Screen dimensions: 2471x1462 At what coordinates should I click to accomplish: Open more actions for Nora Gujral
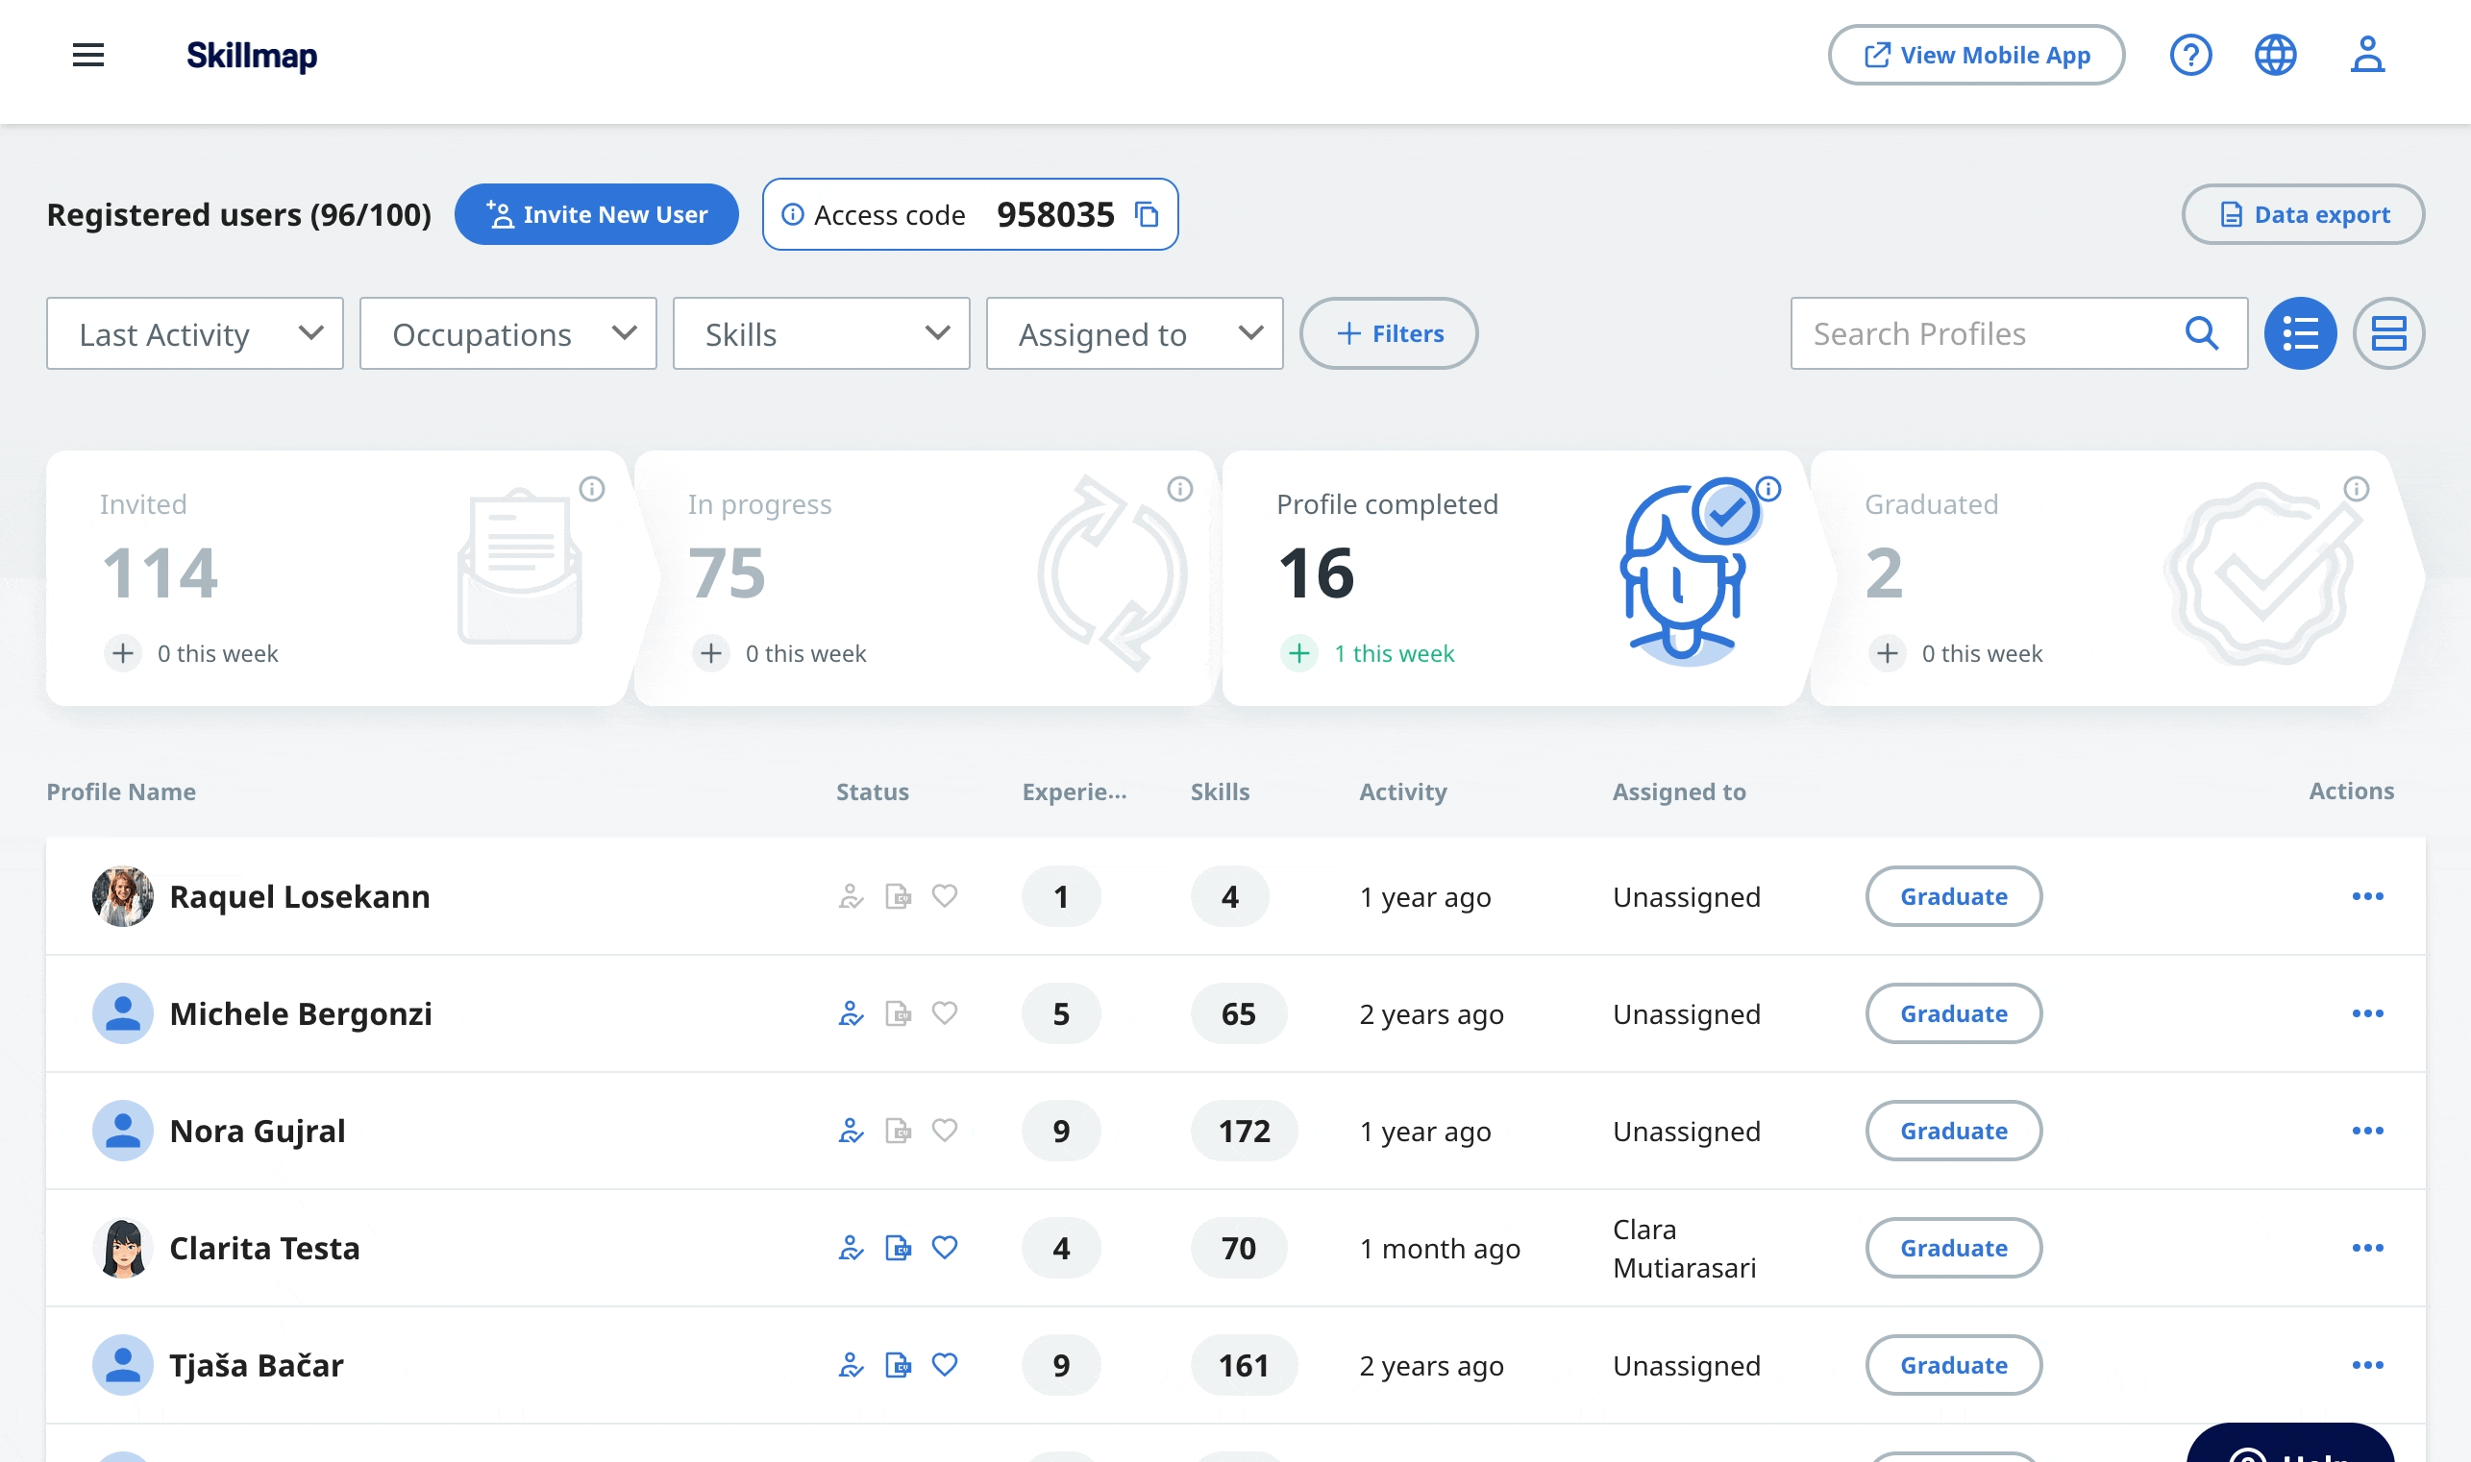(x=2367, y=1131)
